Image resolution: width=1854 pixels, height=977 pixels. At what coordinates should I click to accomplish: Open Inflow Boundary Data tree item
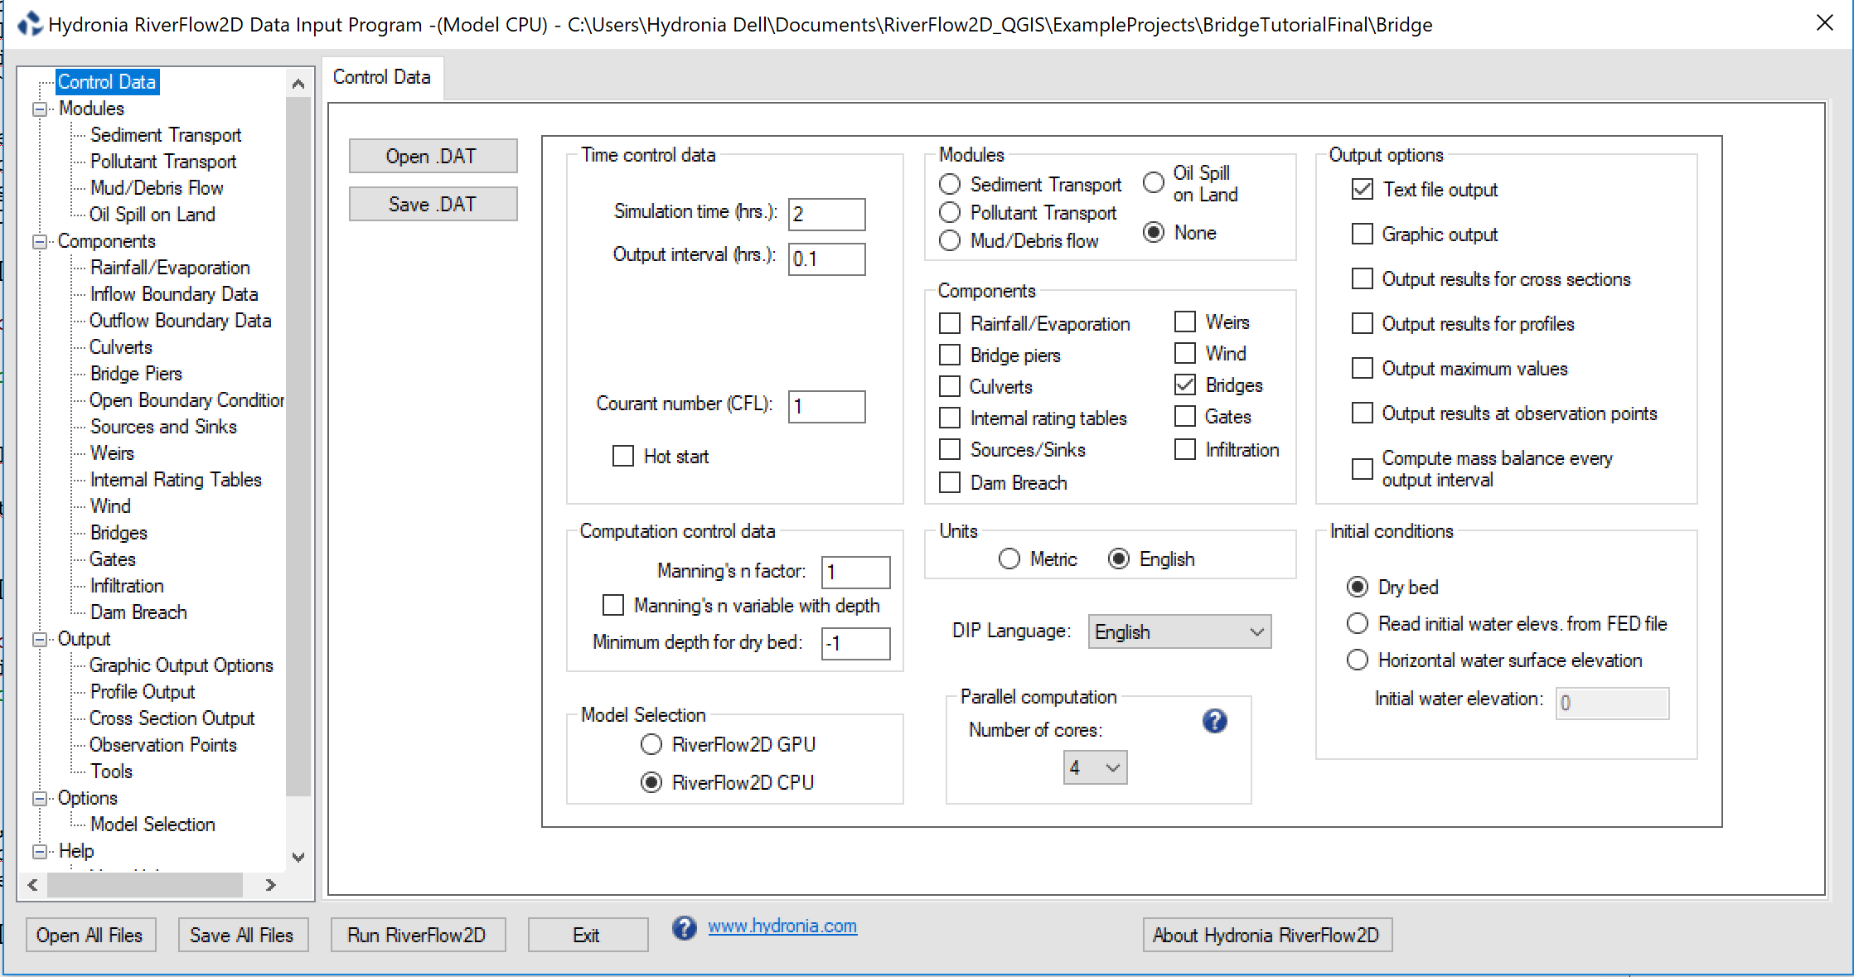coord(174,294)
